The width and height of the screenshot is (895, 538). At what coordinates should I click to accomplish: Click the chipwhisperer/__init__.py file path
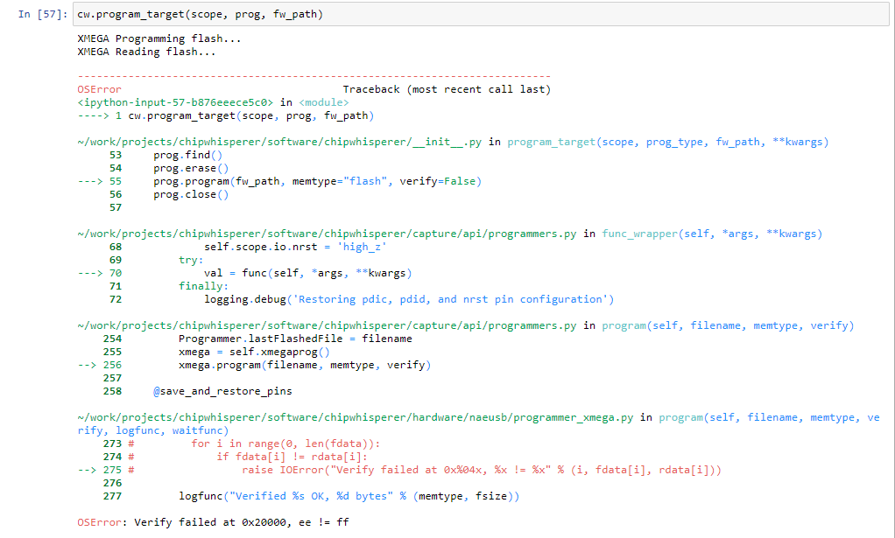(x=279, y=142)
